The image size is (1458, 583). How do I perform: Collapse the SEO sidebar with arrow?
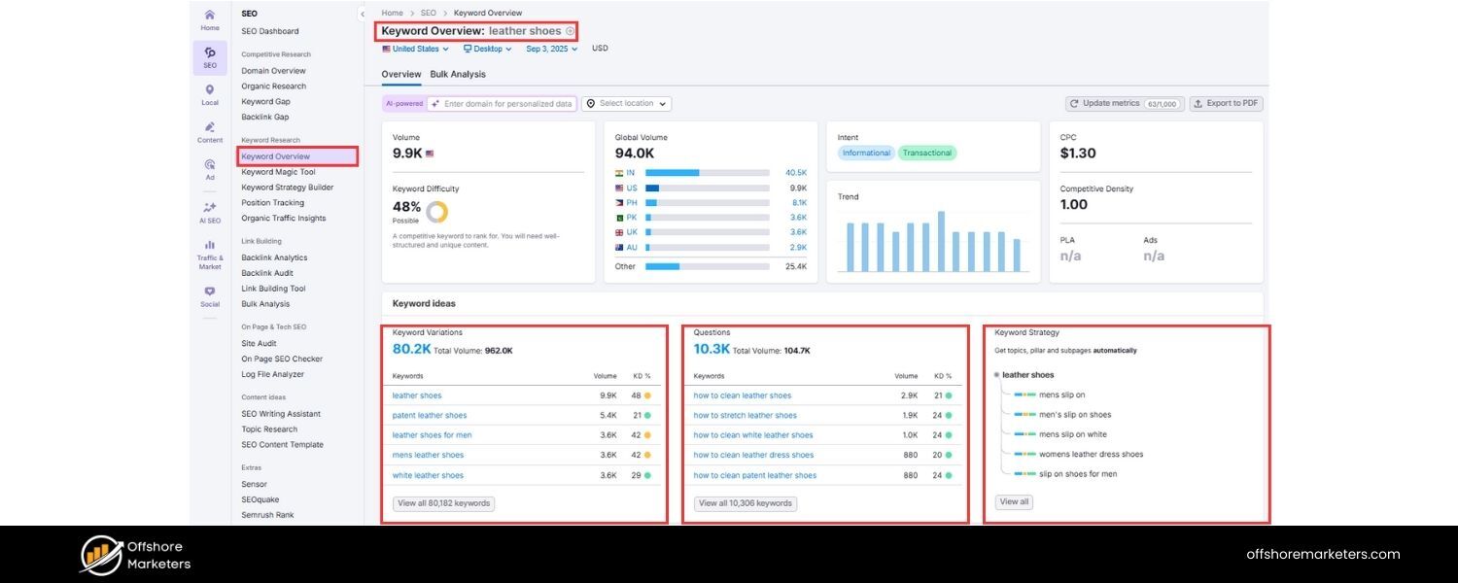363,14
